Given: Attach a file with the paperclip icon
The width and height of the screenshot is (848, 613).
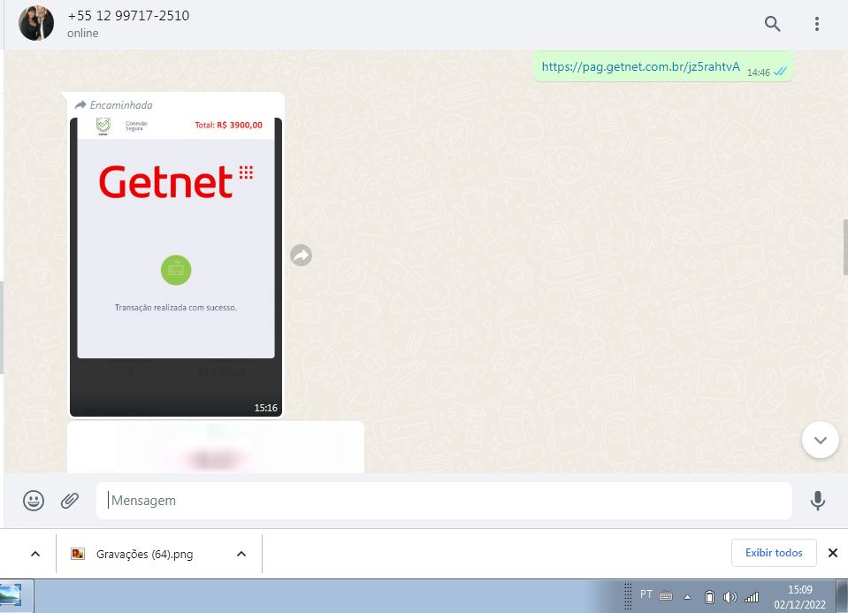Looking at the screenshot, I should pyautogui.click(x=70, y=501).
